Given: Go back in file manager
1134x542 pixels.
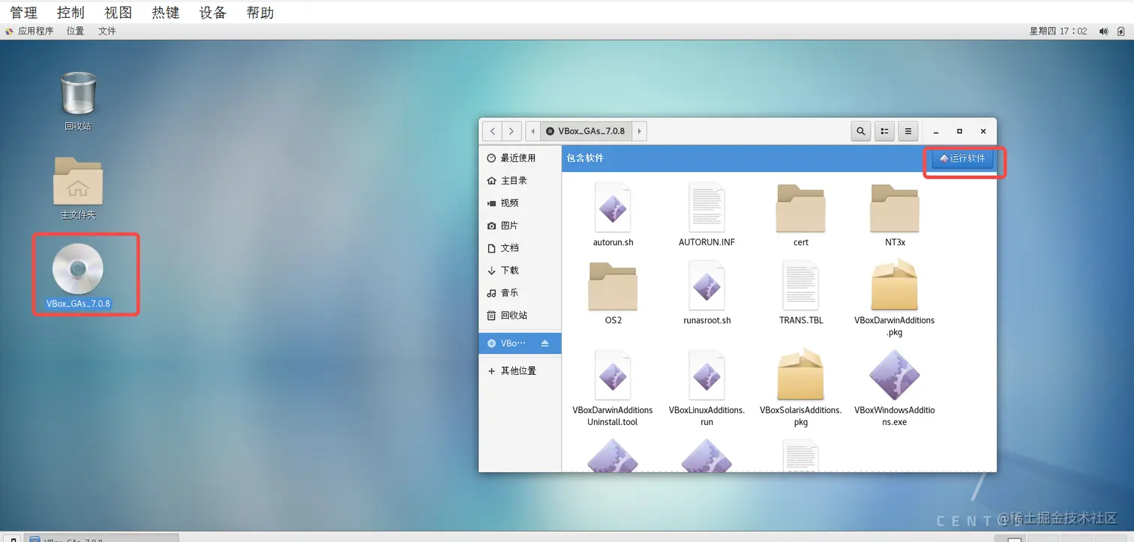Looking at the screenshot, I should point(492,131).
